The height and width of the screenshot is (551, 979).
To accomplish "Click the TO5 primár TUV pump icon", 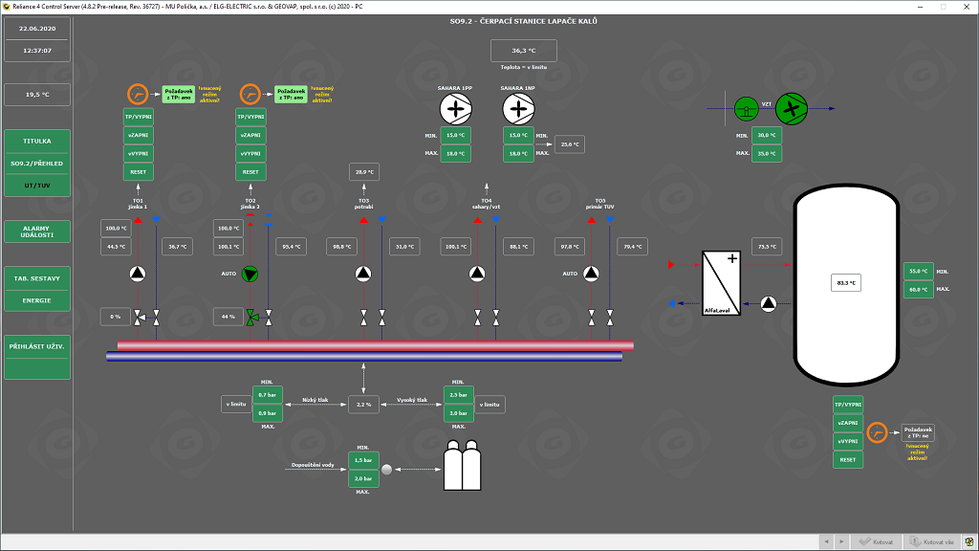I will click(593, 275).
